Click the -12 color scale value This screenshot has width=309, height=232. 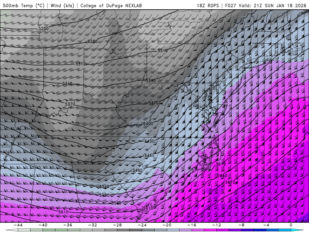217,225
